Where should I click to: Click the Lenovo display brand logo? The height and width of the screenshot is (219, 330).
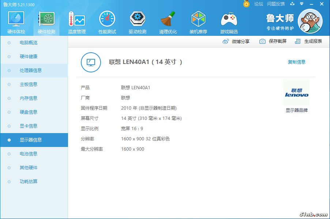297,93
